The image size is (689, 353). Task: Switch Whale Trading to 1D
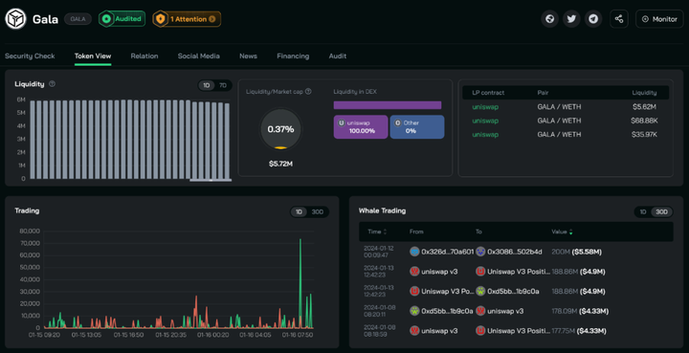[x=643, y=212]
